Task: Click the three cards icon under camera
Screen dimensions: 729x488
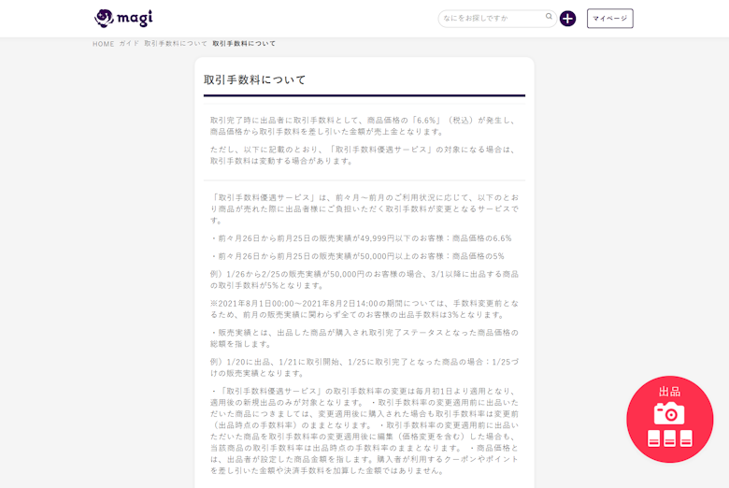Action: coord(669,438)
